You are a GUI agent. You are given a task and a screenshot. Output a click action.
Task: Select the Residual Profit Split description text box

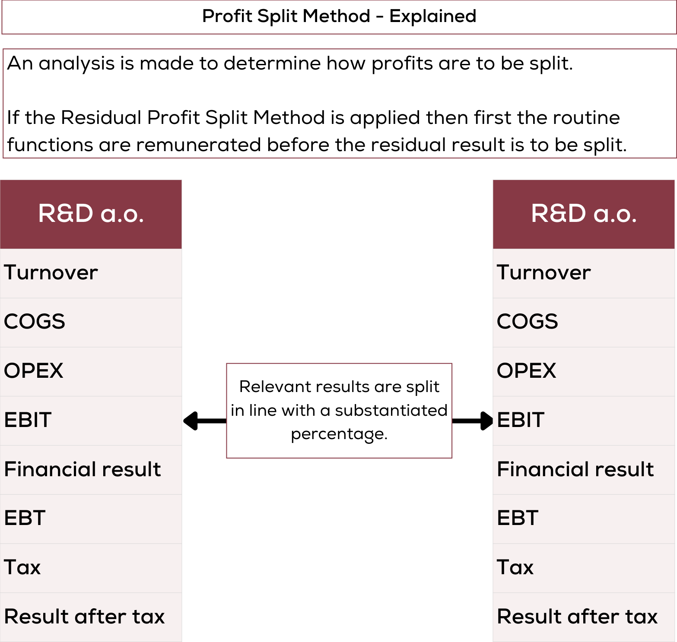click(339, 104)
